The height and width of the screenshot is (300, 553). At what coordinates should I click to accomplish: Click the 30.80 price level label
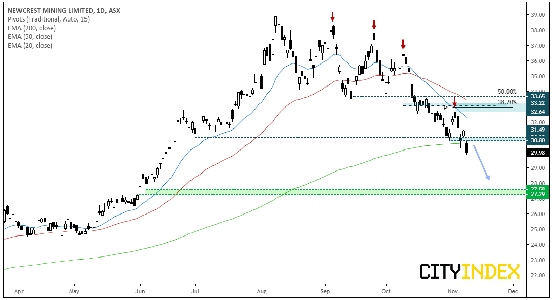pos(538,140)
